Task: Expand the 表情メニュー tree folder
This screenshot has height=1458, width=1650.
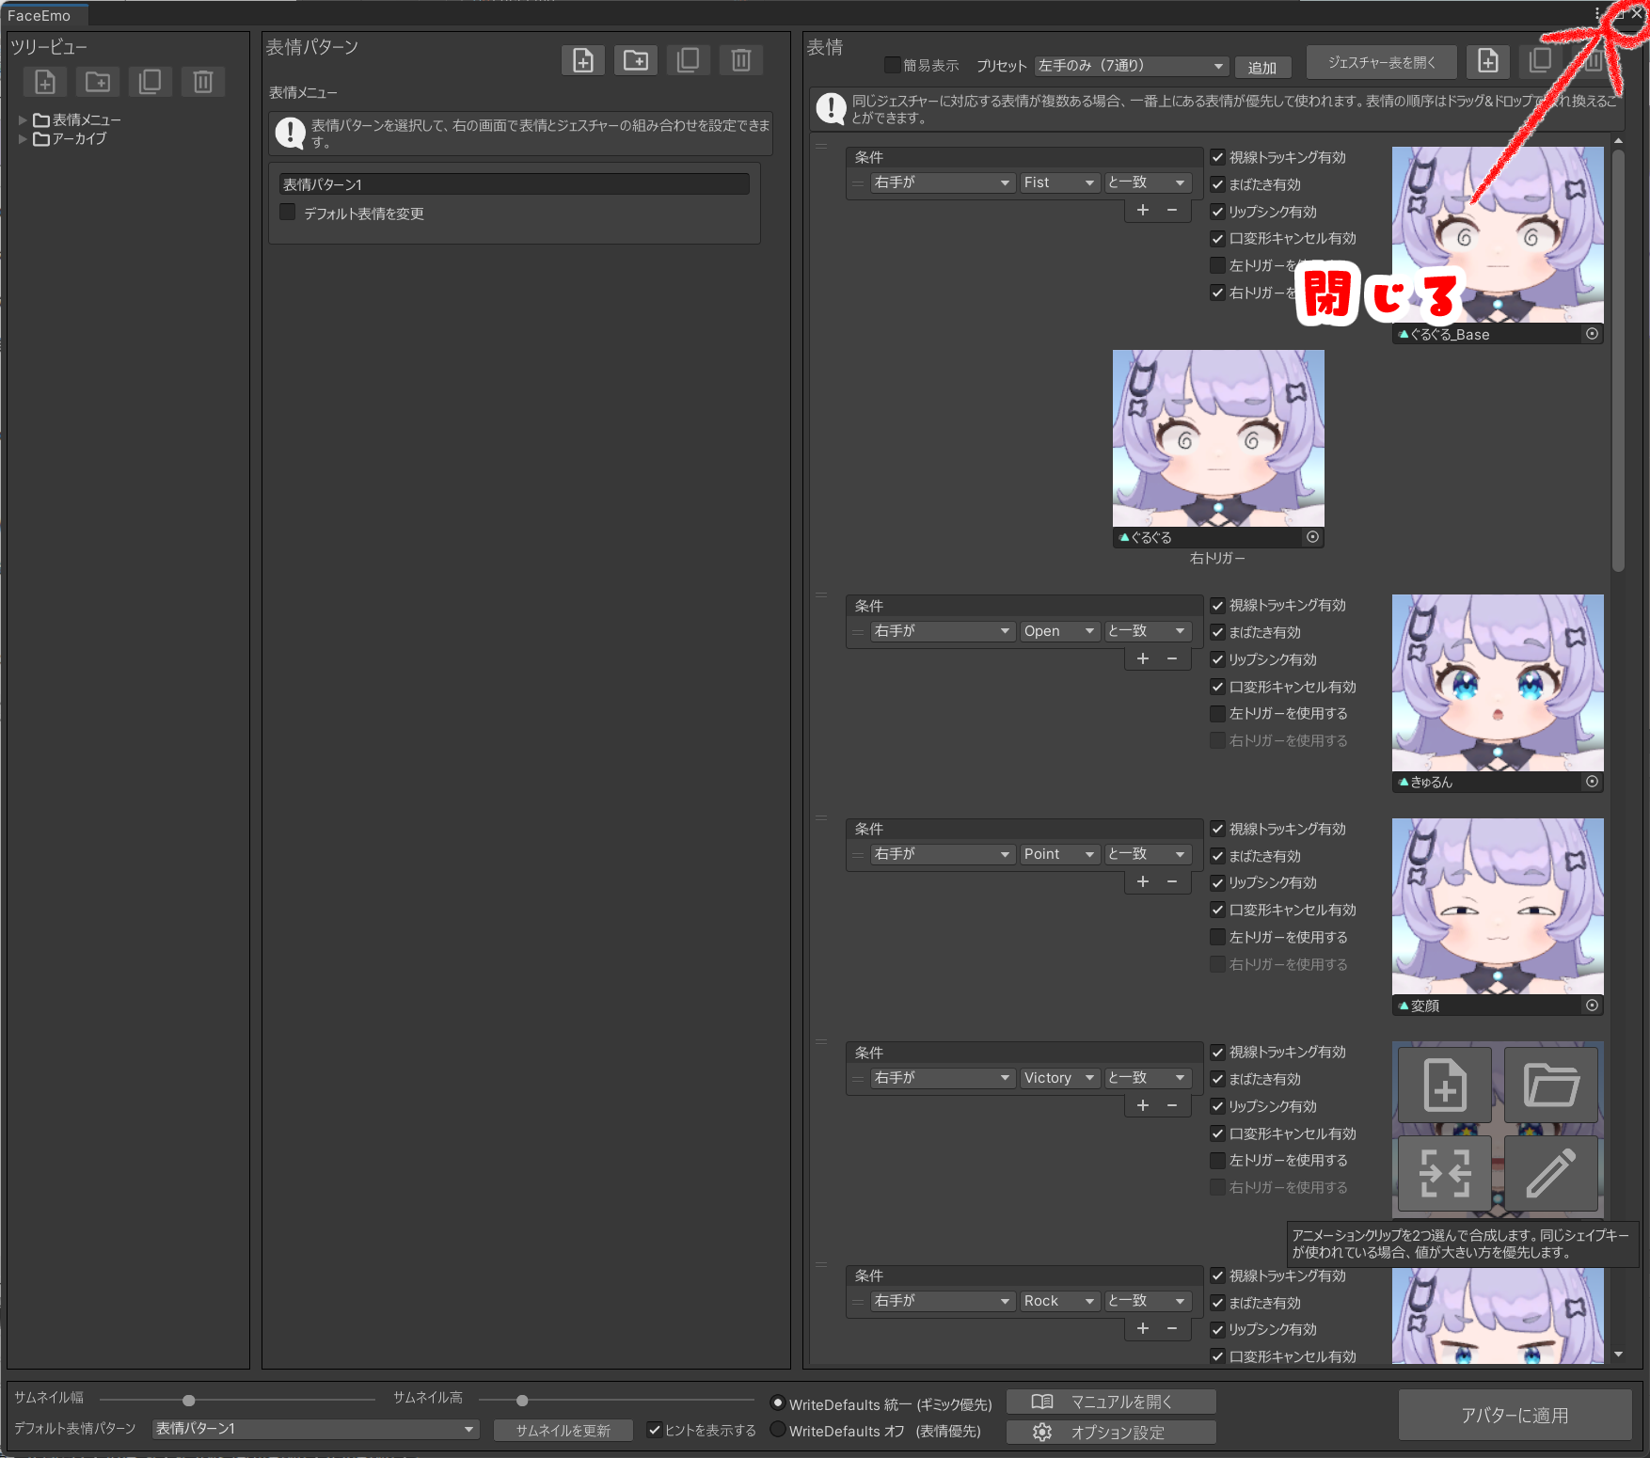Action: 23,119
